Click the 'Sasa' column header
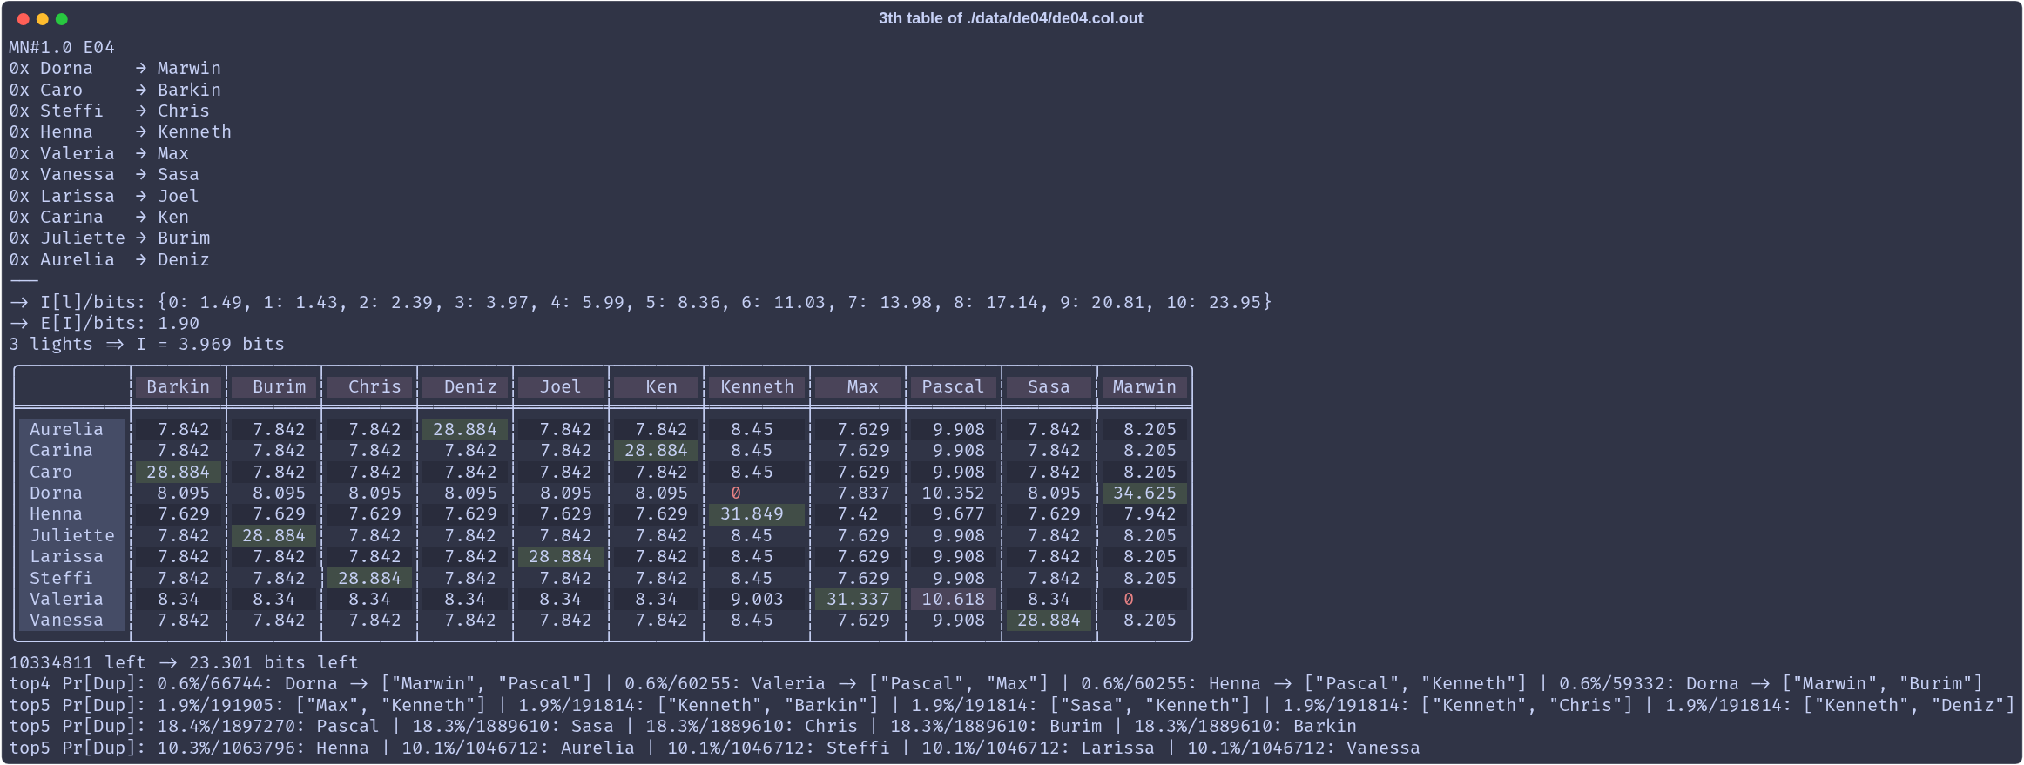Viewport: 2024px width, 765px height. [x=1049, y=387]
